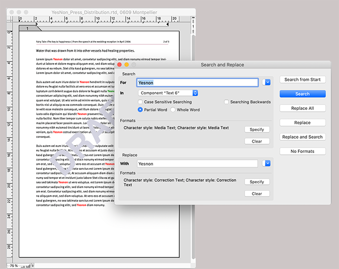The width and height of the screenshot is (339, 269).
Task: Click the large mountains zoom-in icon
Action: click(x=29, y=266)
